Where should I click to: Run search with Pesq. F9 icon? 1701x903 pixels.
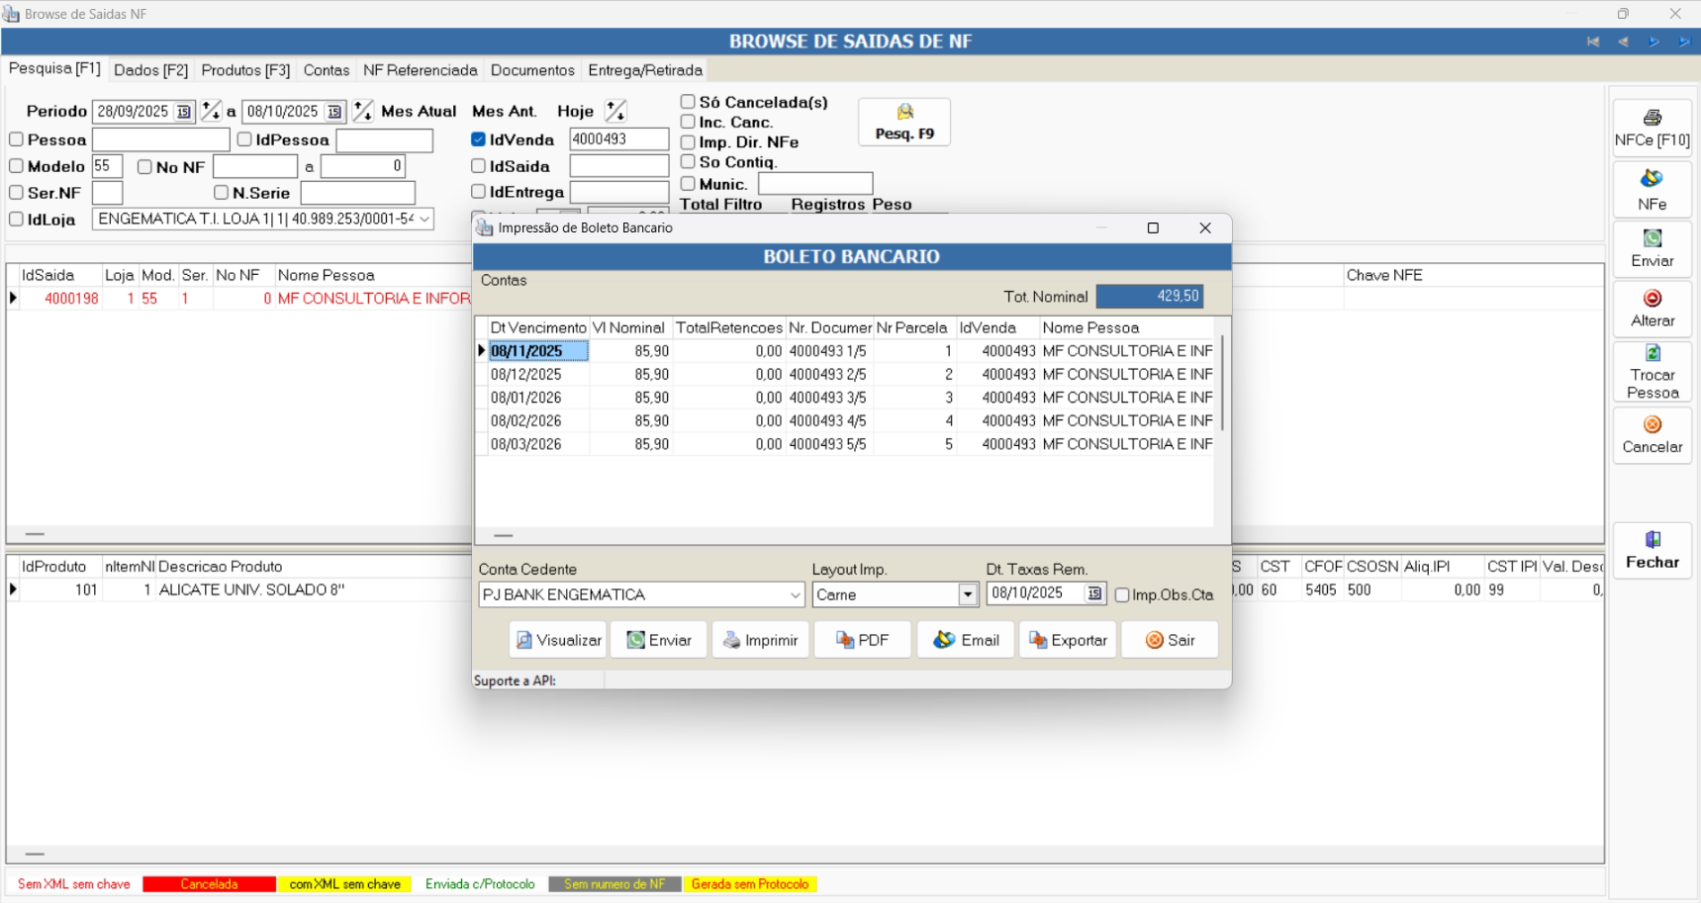pos(904,112)
